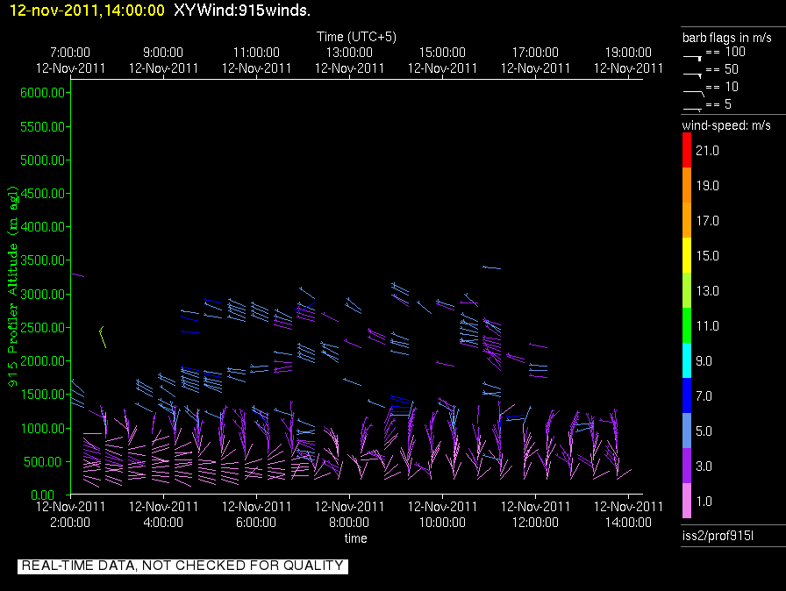Click the yellow date-time stamp in title
The image size is (786, 591).
[87, 11]
